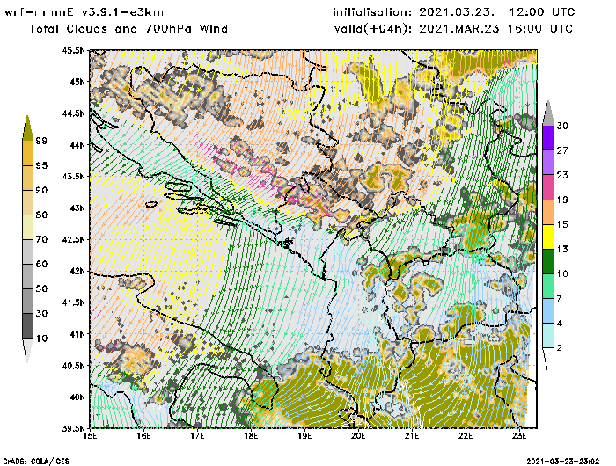This screenshot has width=616, height=466.
Task: Click the wind legend value 2
Action: 560,348
